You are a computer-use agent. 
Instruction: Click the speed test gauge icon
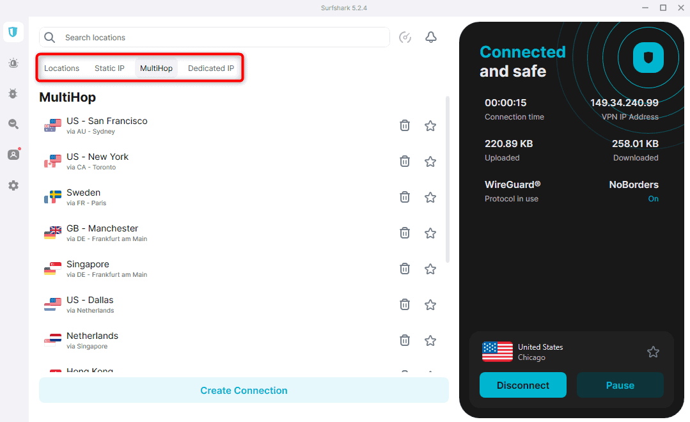click(x=405, y=37)
